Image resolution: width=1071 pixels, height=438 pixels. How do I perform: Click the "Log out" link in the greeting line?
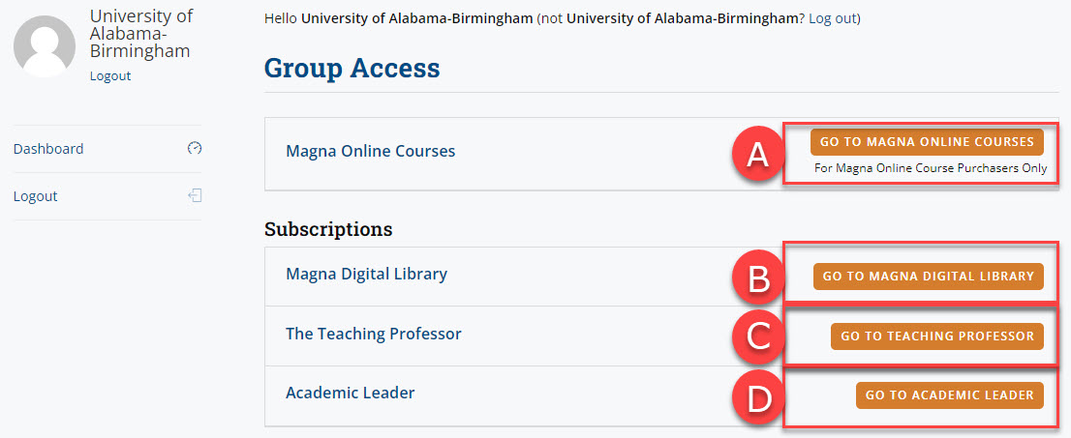(832, 18)
